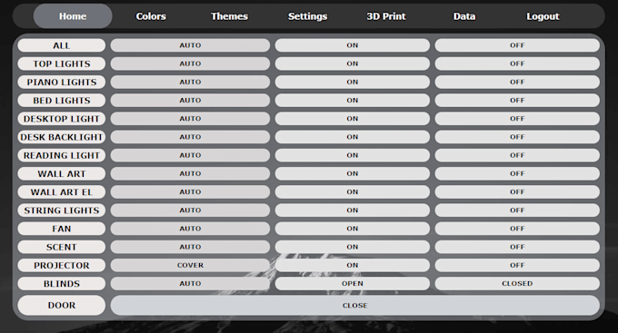Turn the Projector OFF
Image resolution: width=618 pixels, height=333 pixels.
click(x=517, y=265)
